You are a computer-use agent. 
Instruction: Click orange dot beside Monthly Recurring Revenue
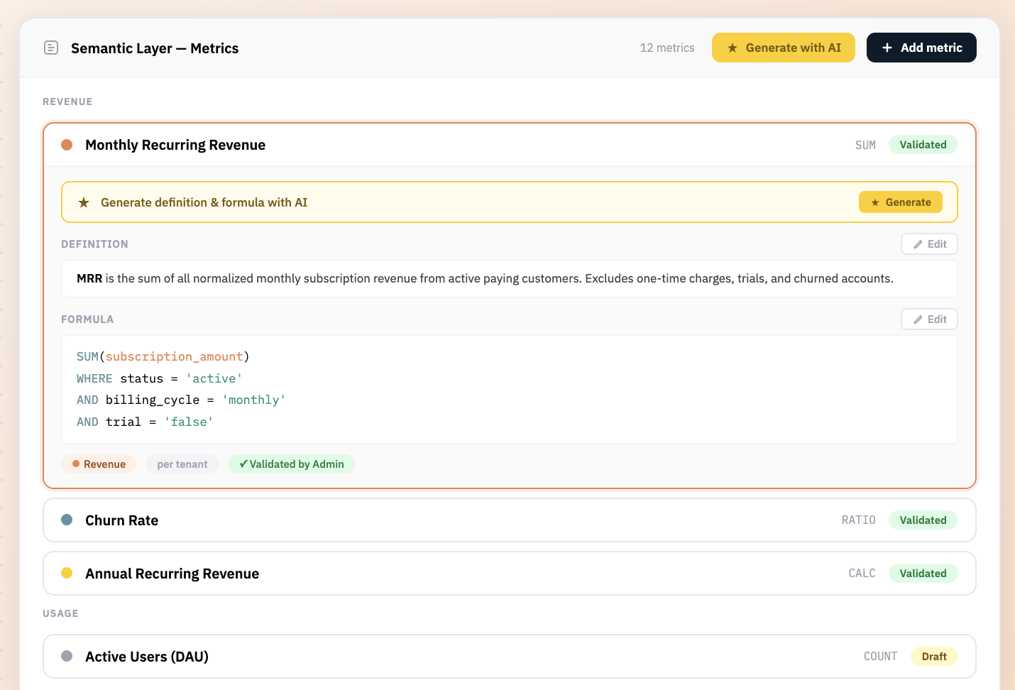tap(67, 145)
